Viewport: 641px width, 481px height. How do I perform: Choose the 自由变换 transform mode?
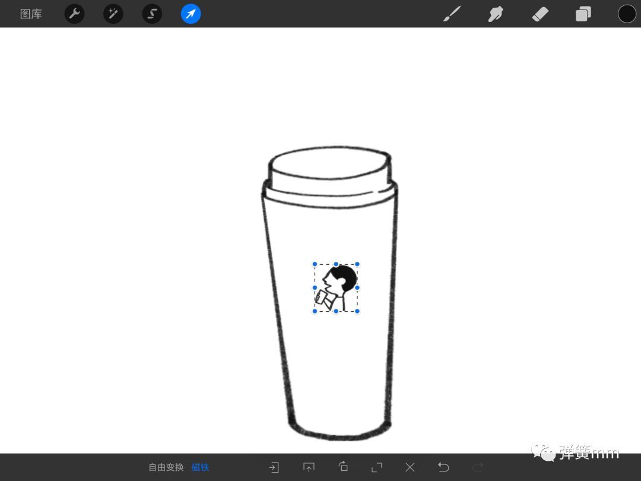tap(166, 467)
